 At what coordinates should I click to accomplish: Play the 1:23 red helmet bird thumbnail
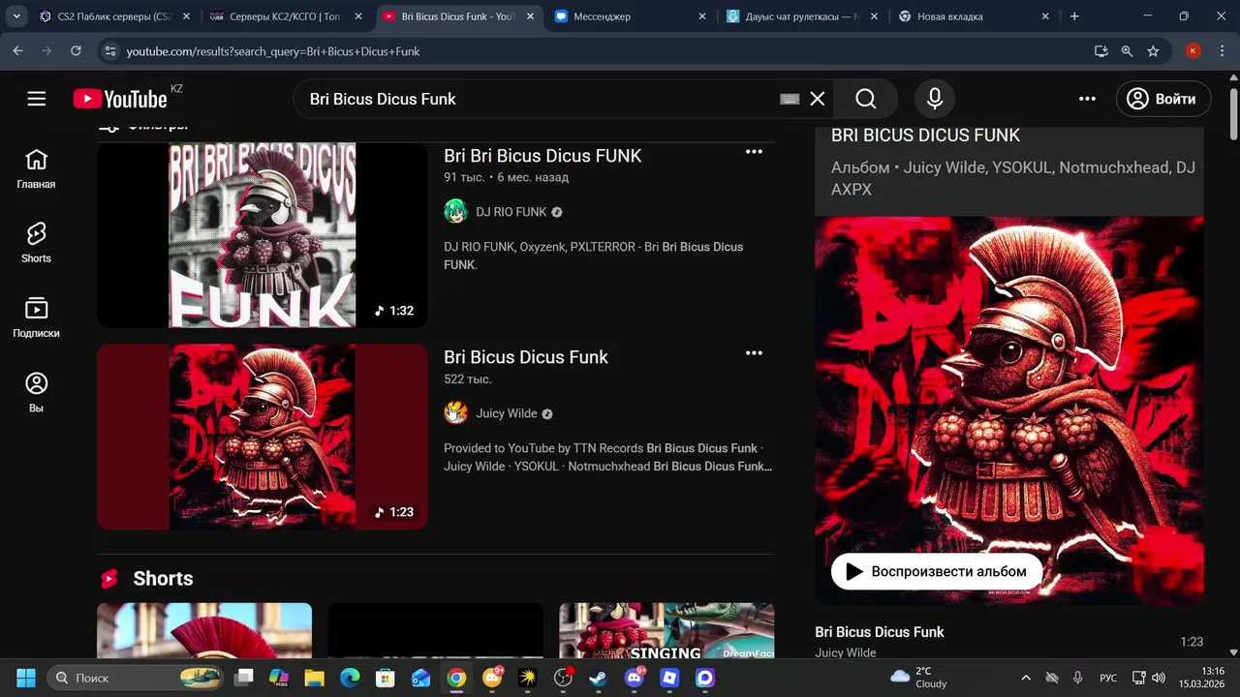pos(262,437)
